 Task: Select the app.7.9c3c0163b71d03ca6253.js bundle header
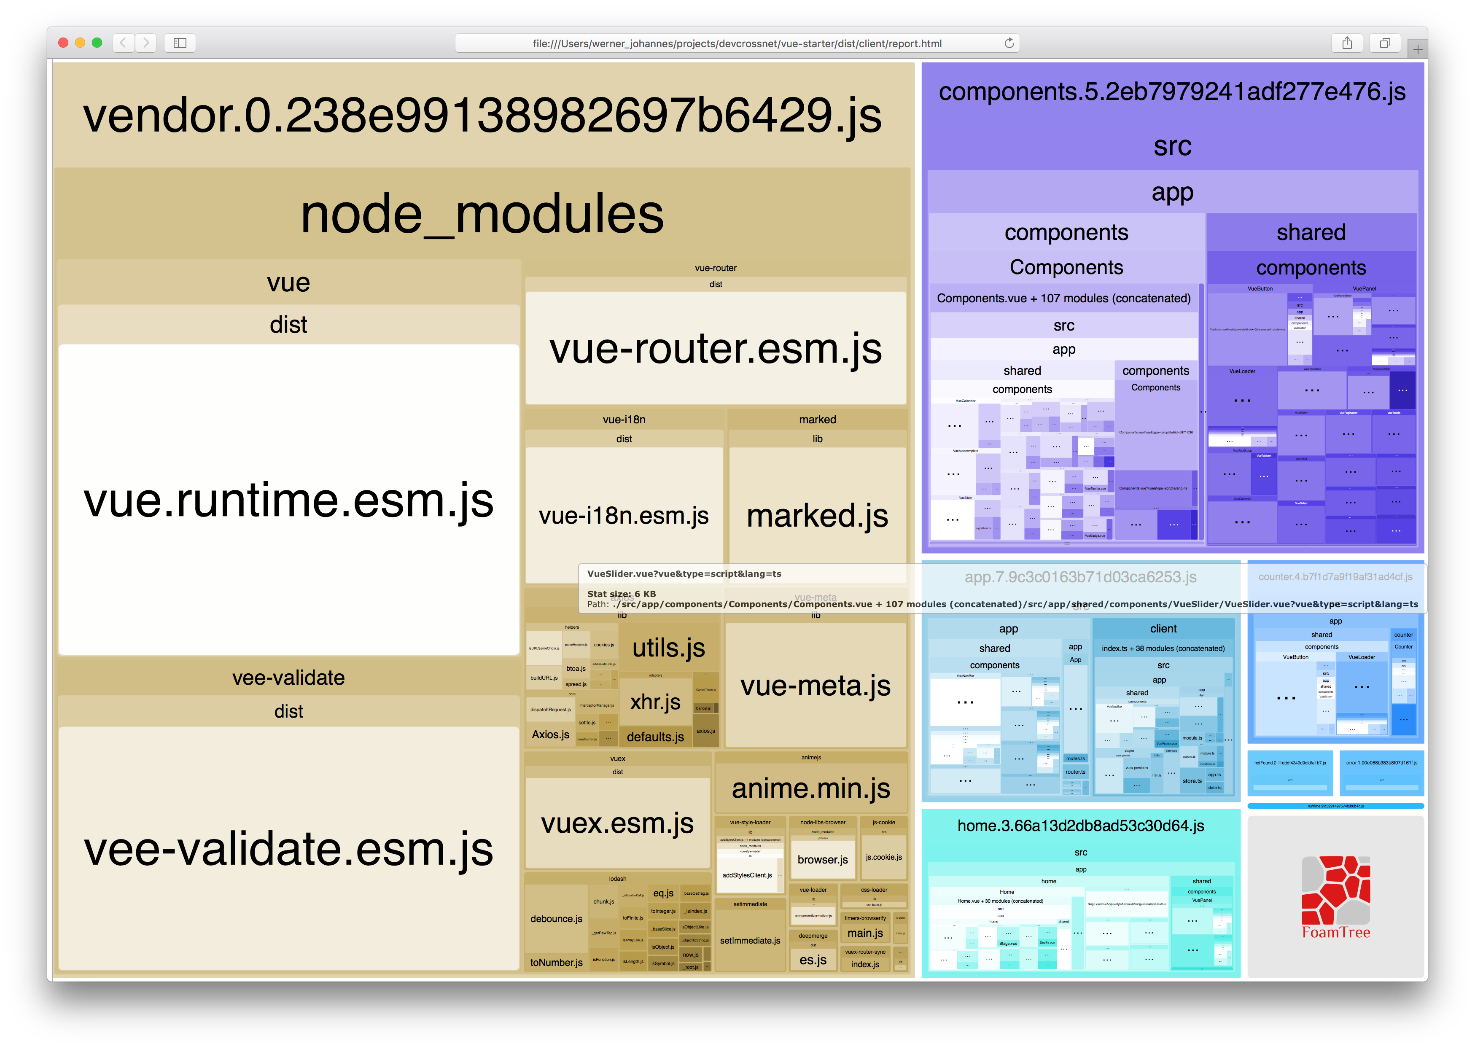click(1080, 577)
